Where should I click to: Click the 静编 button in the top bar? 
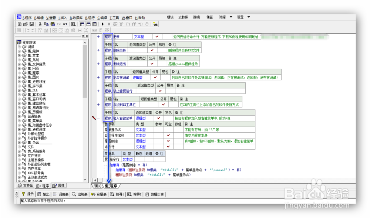(196, 17)
